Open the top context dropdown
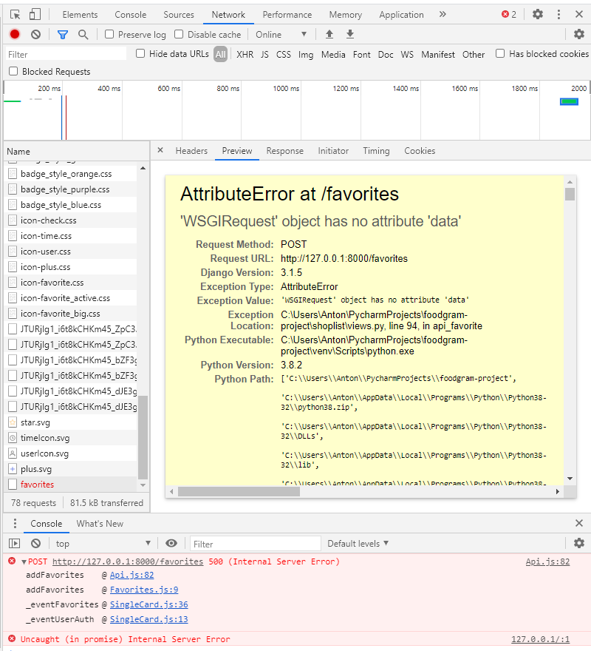The height and width of the screenshot is (651, 591). (103, 544)
